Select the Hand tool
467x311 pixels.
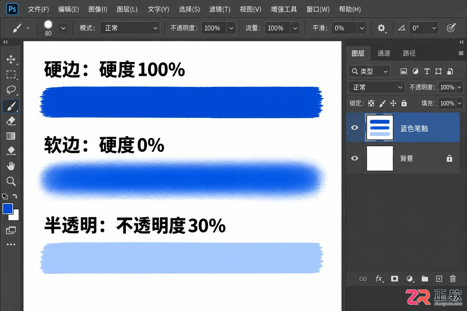pos(11,166)
